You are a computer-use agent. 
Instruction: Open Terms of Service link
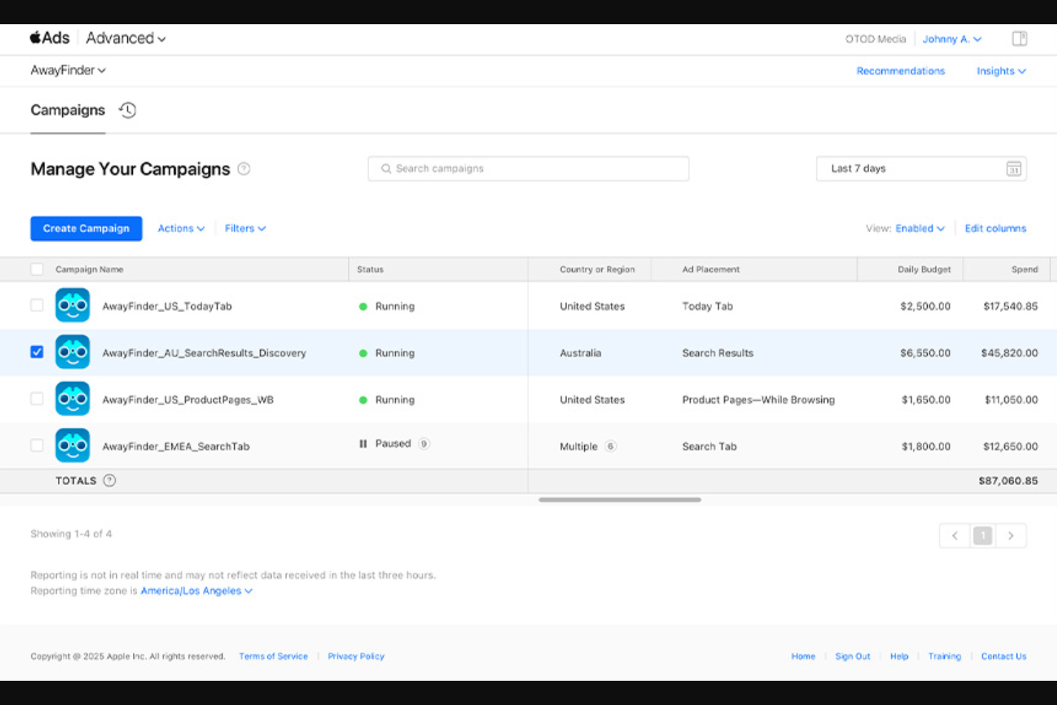pos(274,656)
